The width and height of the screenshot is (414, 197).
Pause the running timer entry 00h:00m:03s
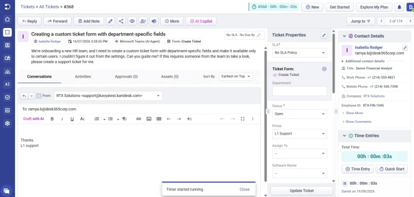tap(345, 184)
